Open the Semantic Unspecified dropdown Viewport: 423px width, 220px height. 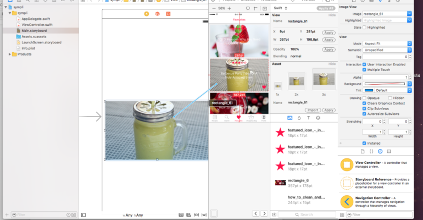click(387, 50)
